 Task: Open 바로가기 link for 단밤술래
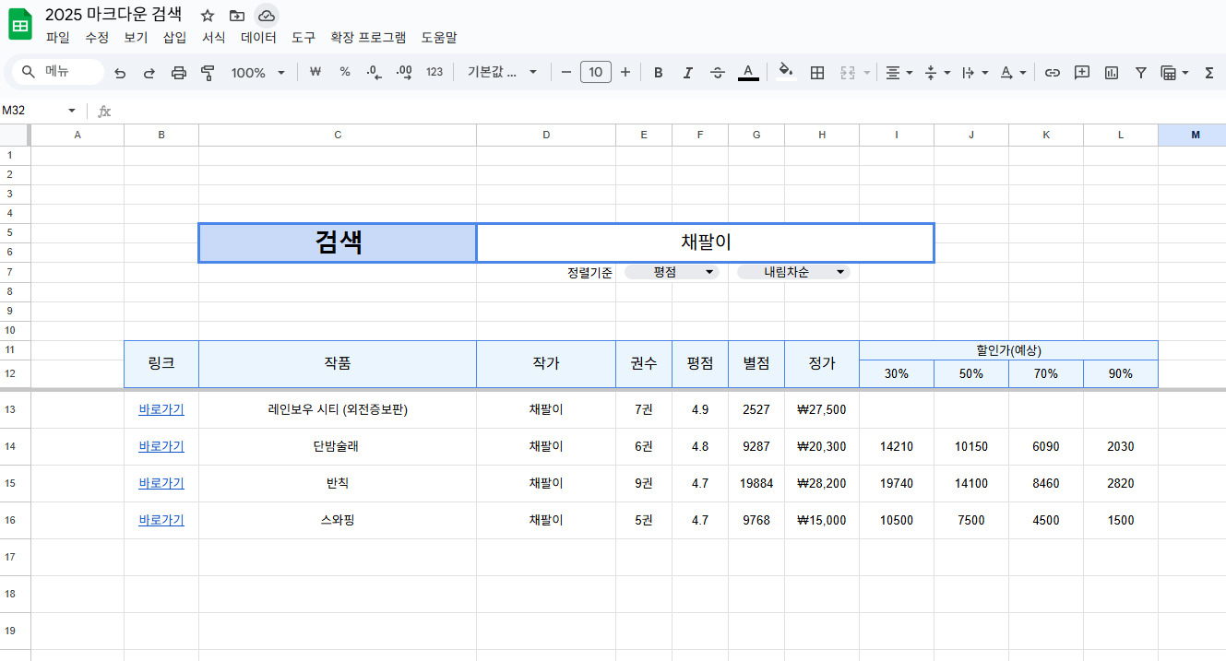[x=161, y=446]
